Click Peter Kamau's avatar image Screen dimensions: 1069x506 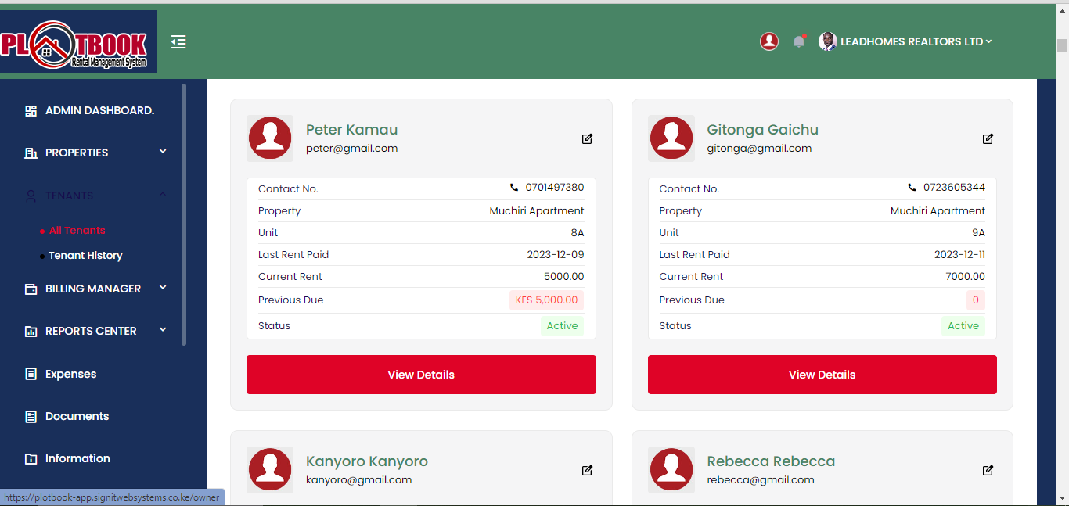pos(270,138)
